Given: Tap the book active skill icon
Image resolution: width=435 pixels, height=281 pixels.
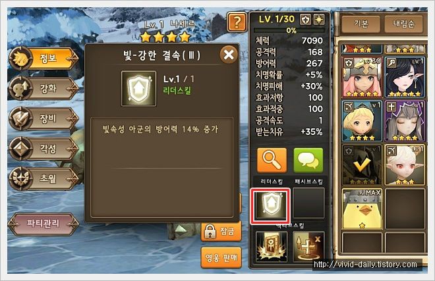Looking at the screenshot, I should [x=271, y=246].
